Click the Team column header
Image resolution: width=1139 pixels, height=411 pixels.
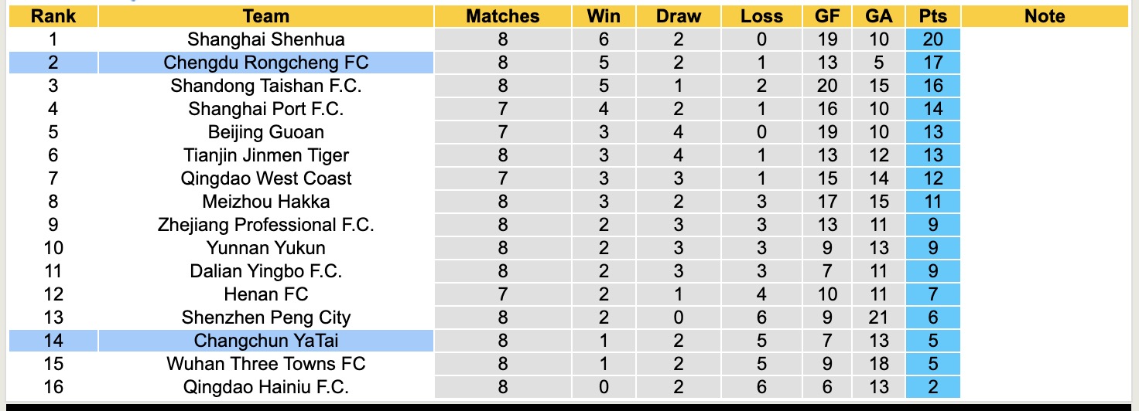tap(265, 16)
